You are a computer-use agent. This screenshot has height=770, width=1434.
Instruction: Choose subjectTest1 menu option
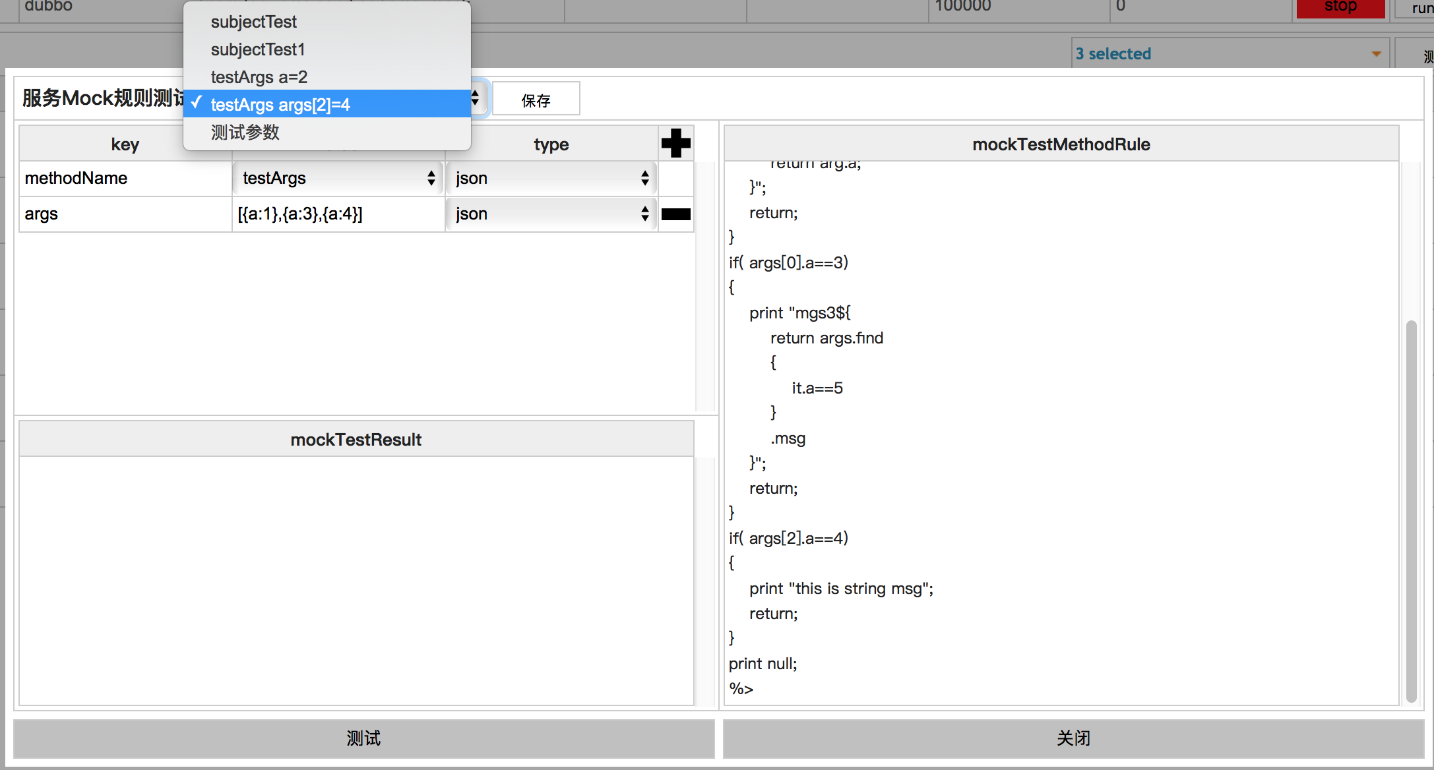click(257, 49)
